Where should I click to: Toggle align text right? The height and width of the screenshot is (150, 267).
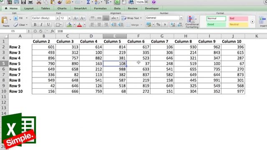[106, 25]
